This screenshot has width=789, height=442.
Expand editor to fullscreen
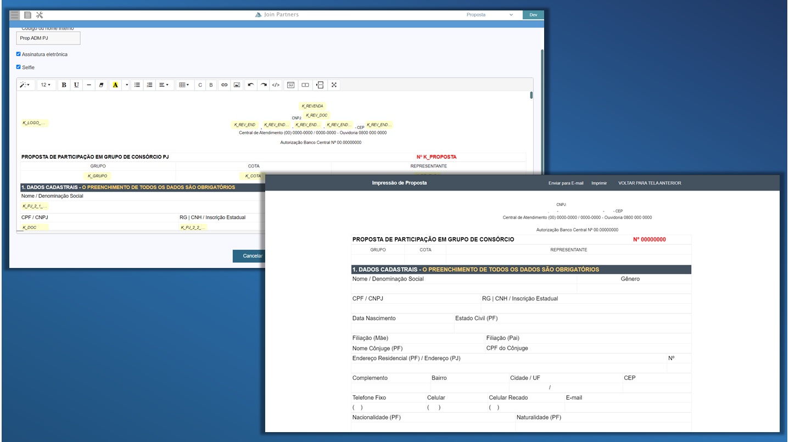334,85
